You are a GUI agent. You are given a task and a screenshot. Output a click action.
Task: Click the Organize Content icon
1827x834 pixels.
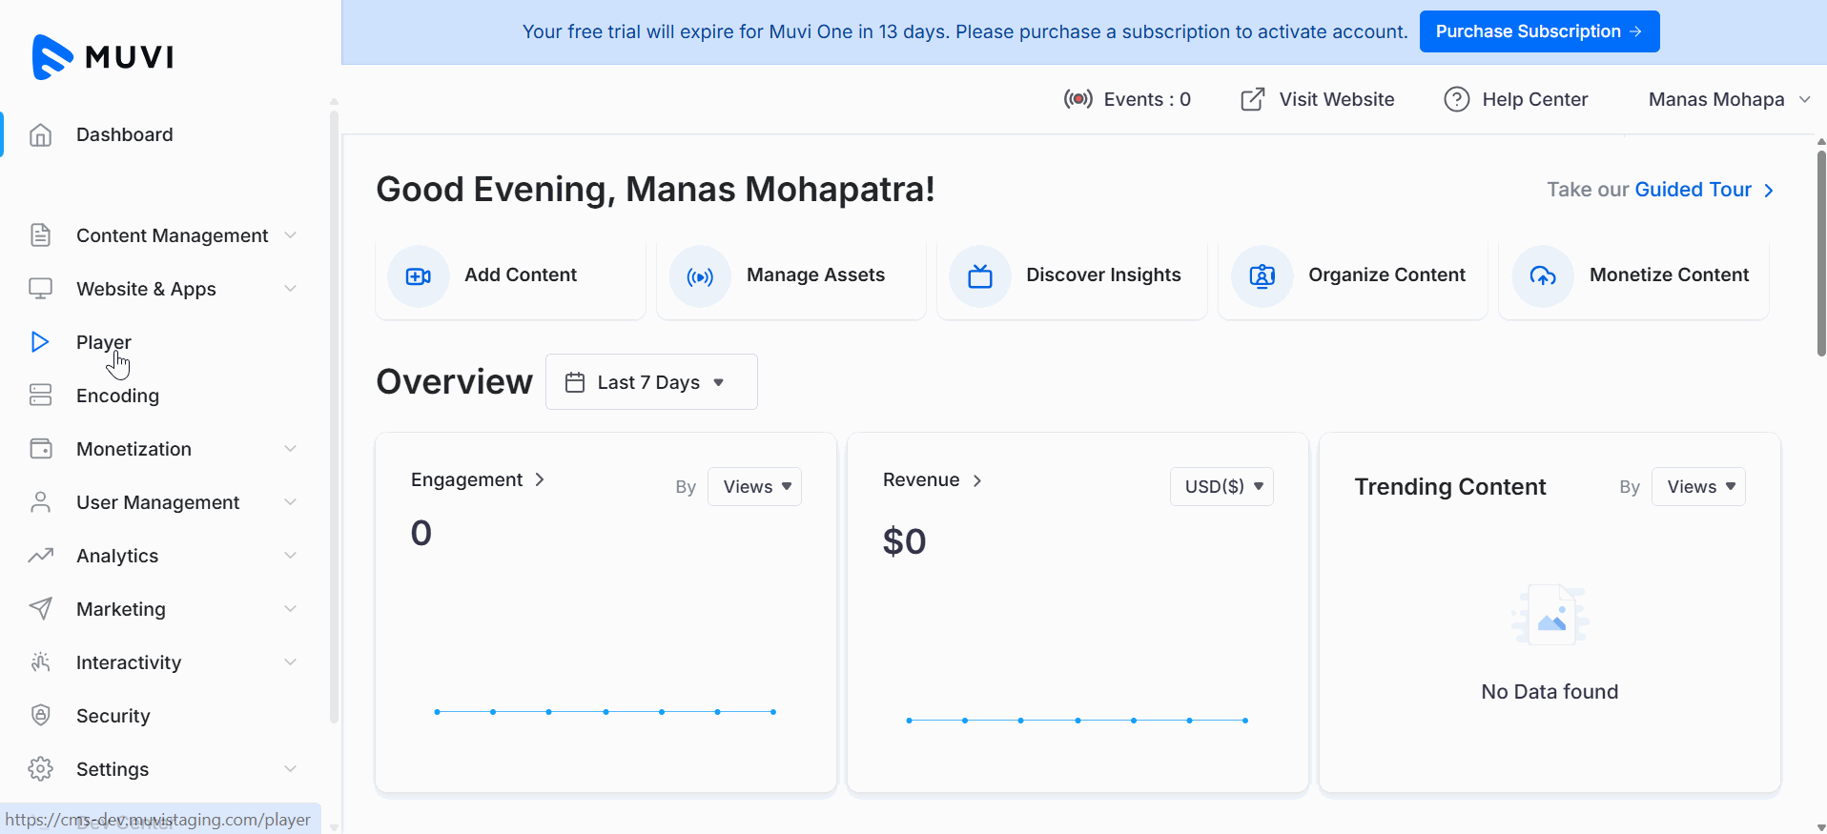tap(1262, 276)
